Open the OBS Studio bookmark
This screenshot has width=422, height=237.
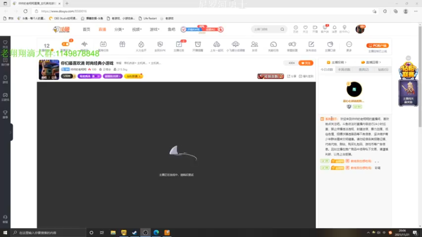(x=63, y=18)
